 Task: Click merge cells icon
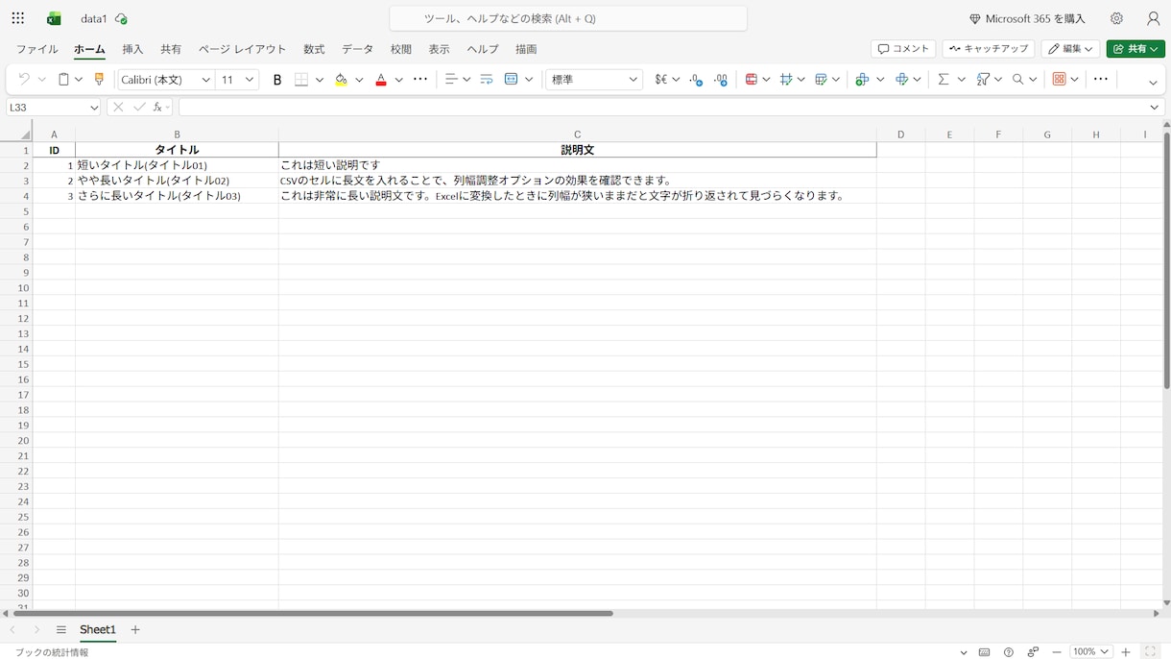tap(511, 80)
